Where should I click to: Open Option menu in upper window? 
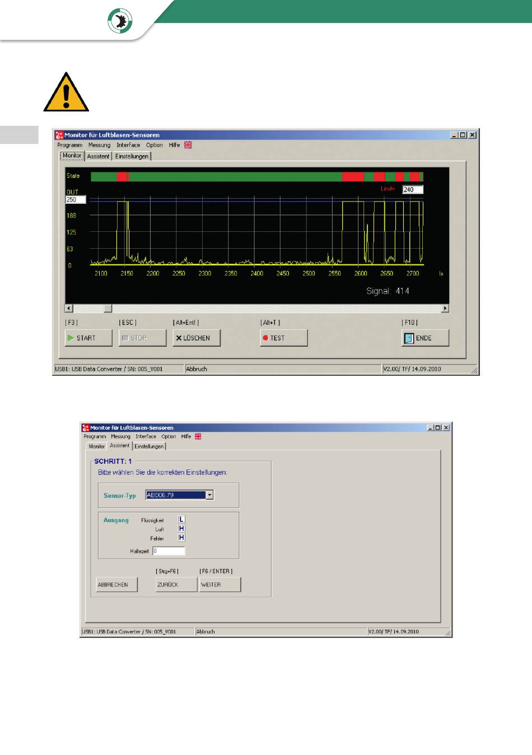155,145
